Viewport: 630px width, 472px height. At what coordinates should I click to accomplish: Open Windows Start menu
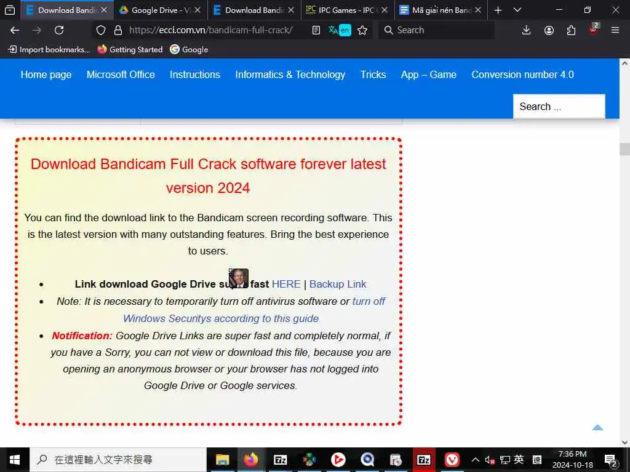[x=15, y=460]
